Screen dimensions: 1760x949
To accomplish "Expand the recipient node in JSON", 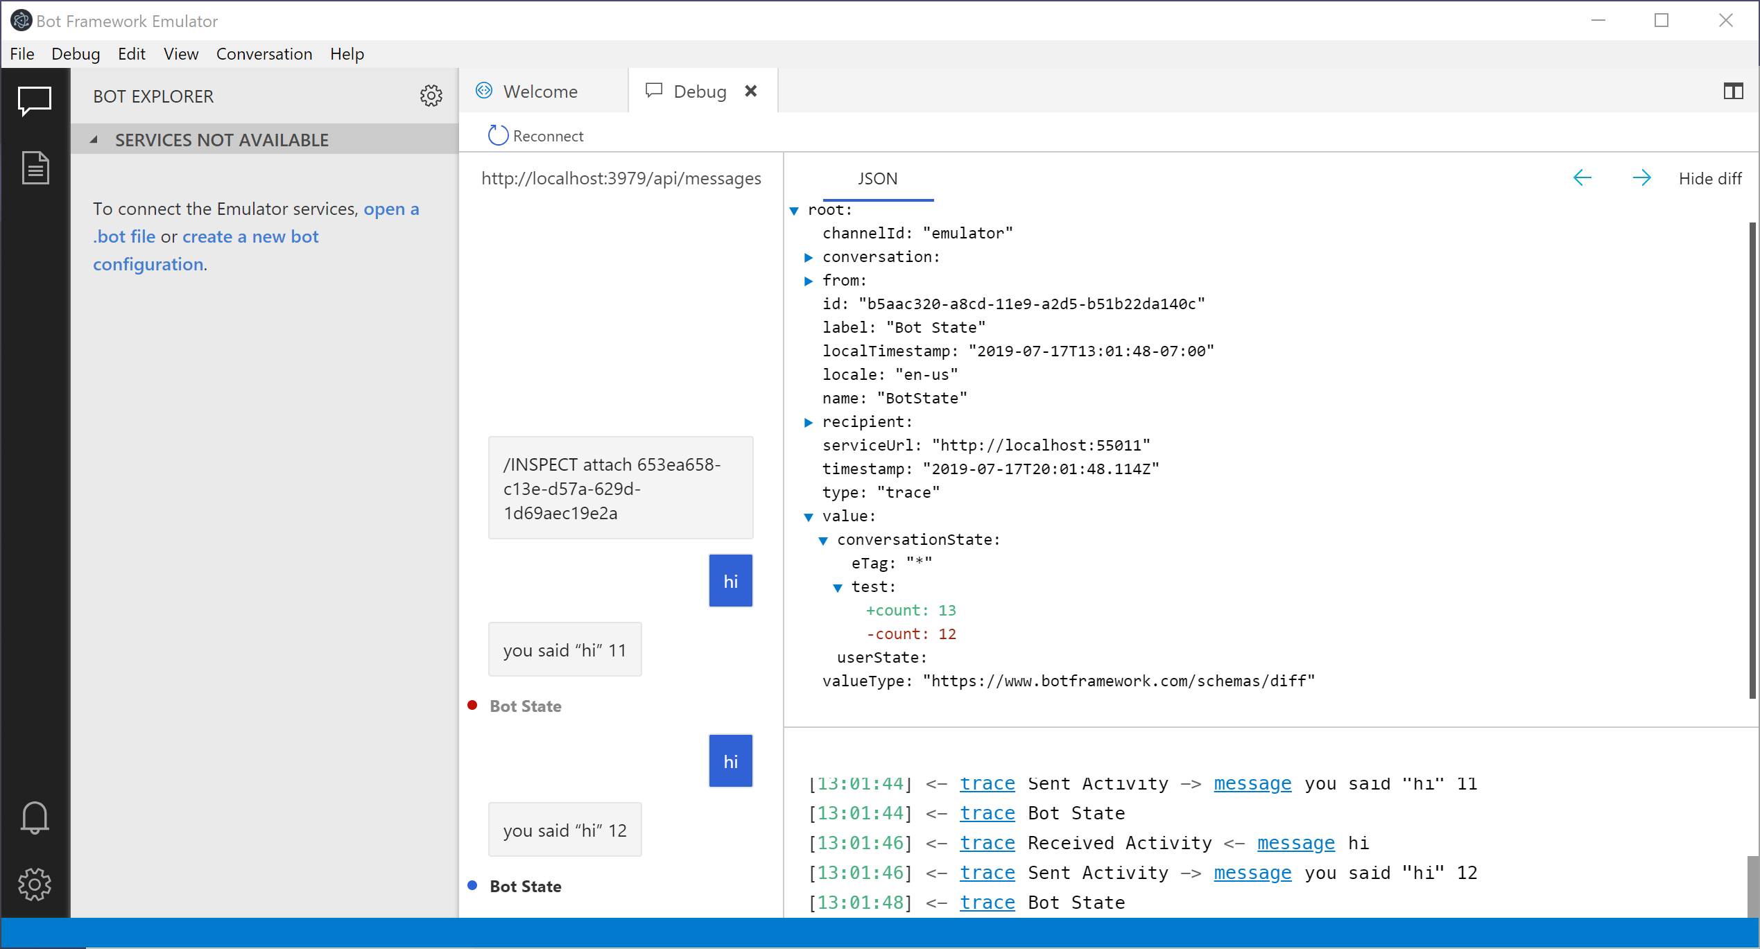I will (808, 423).
